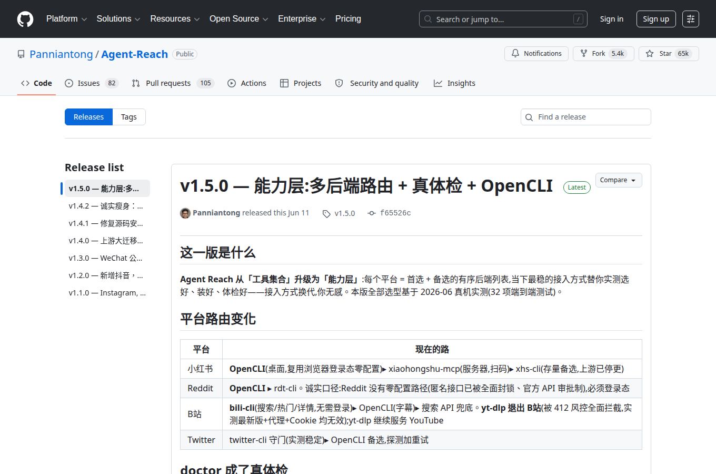Click the slash shortcut key icon
The image size is (716, 474).
click(x=578, y=19)
